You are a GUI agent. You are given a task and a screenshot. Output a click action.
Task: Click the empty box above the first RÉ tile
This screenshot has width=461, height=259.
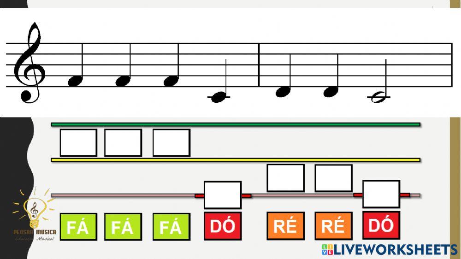click(x=285, y=178)
